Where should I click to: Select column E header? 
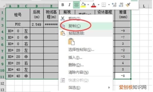[x=51, y=6]
